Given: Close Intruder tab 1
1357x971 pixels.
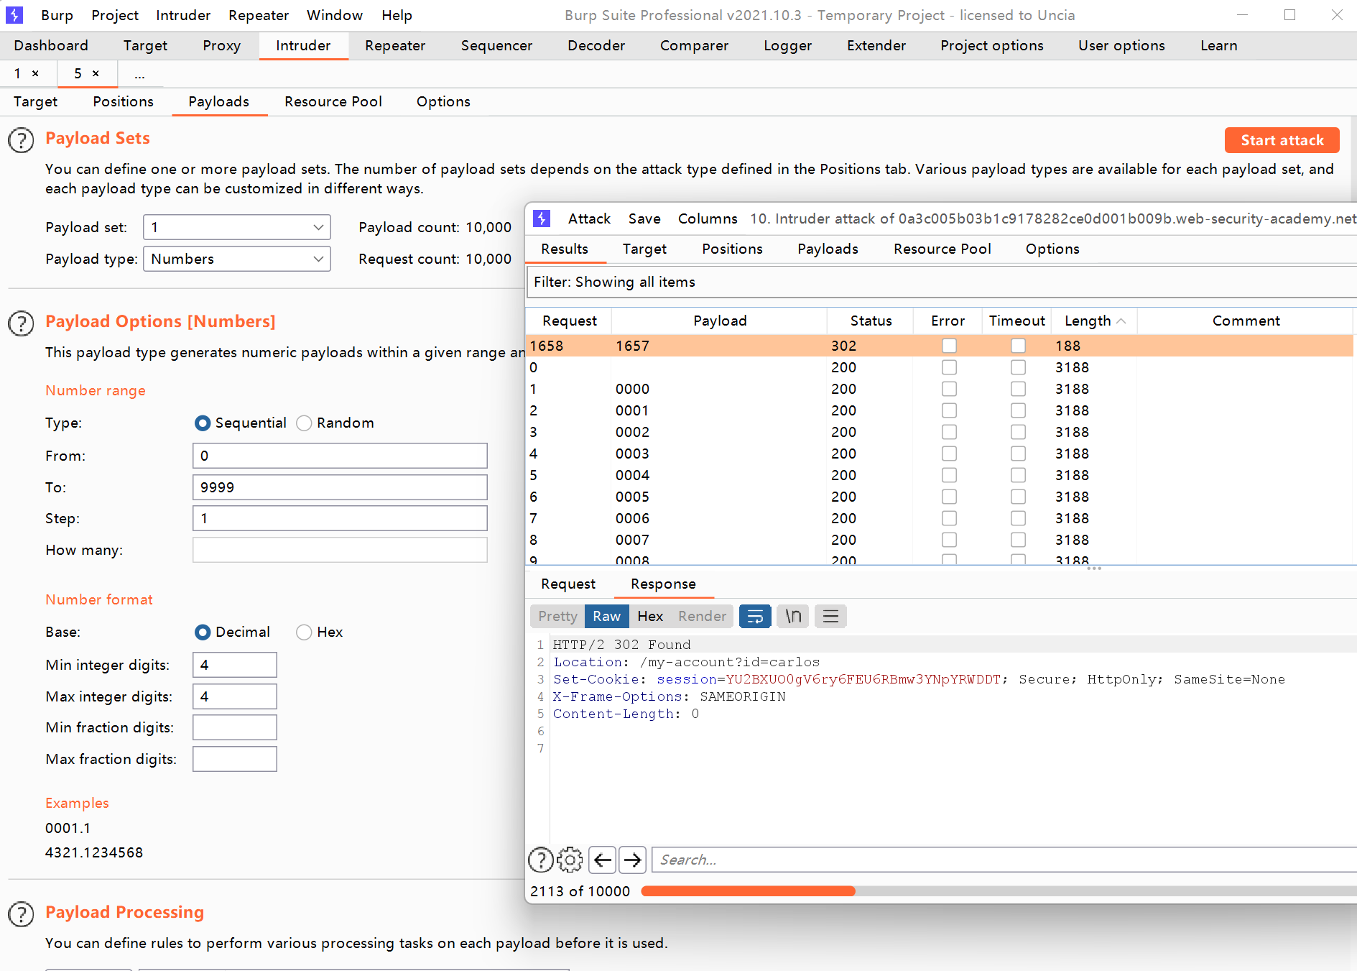Looking at the screenshot, I should (x=35, y=73).
